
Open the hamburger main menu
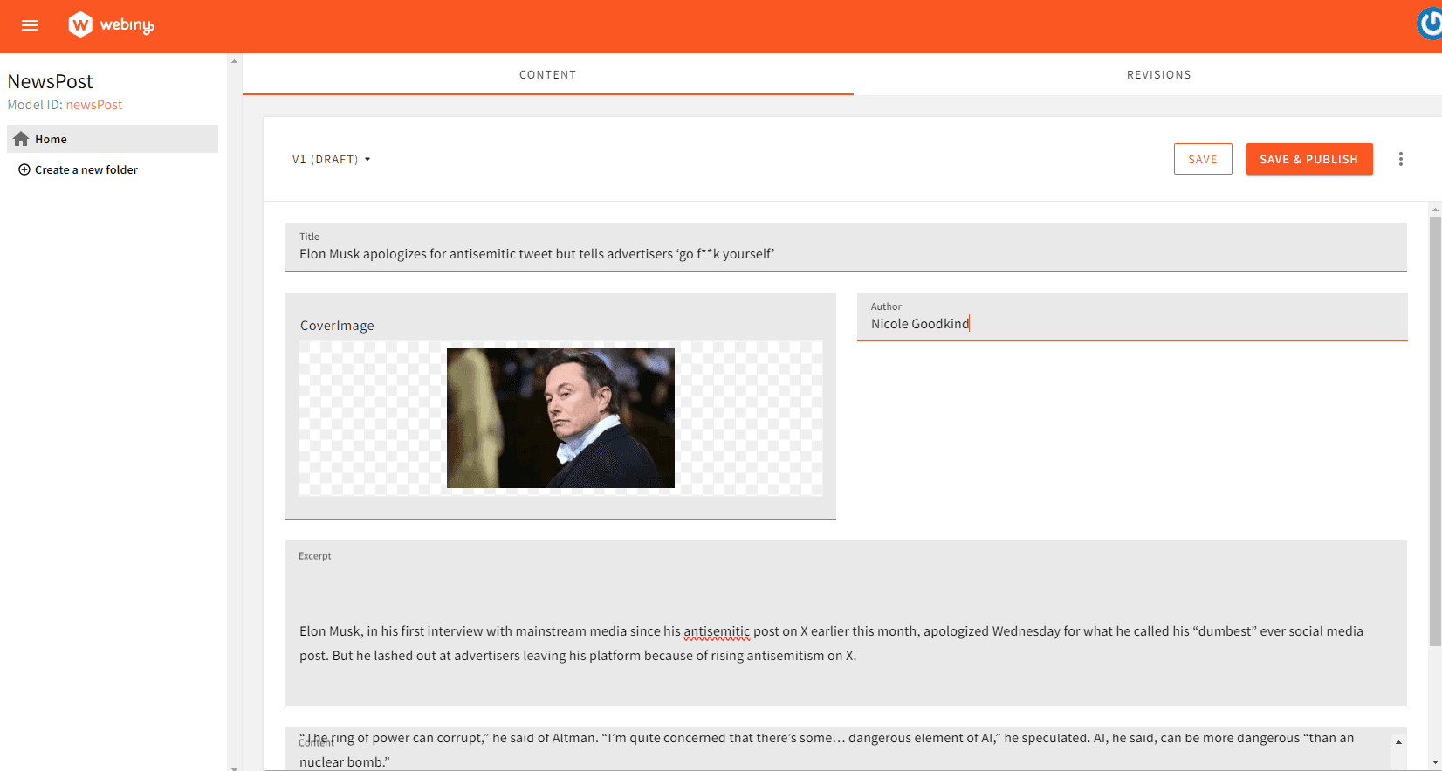tap(30, 25)
